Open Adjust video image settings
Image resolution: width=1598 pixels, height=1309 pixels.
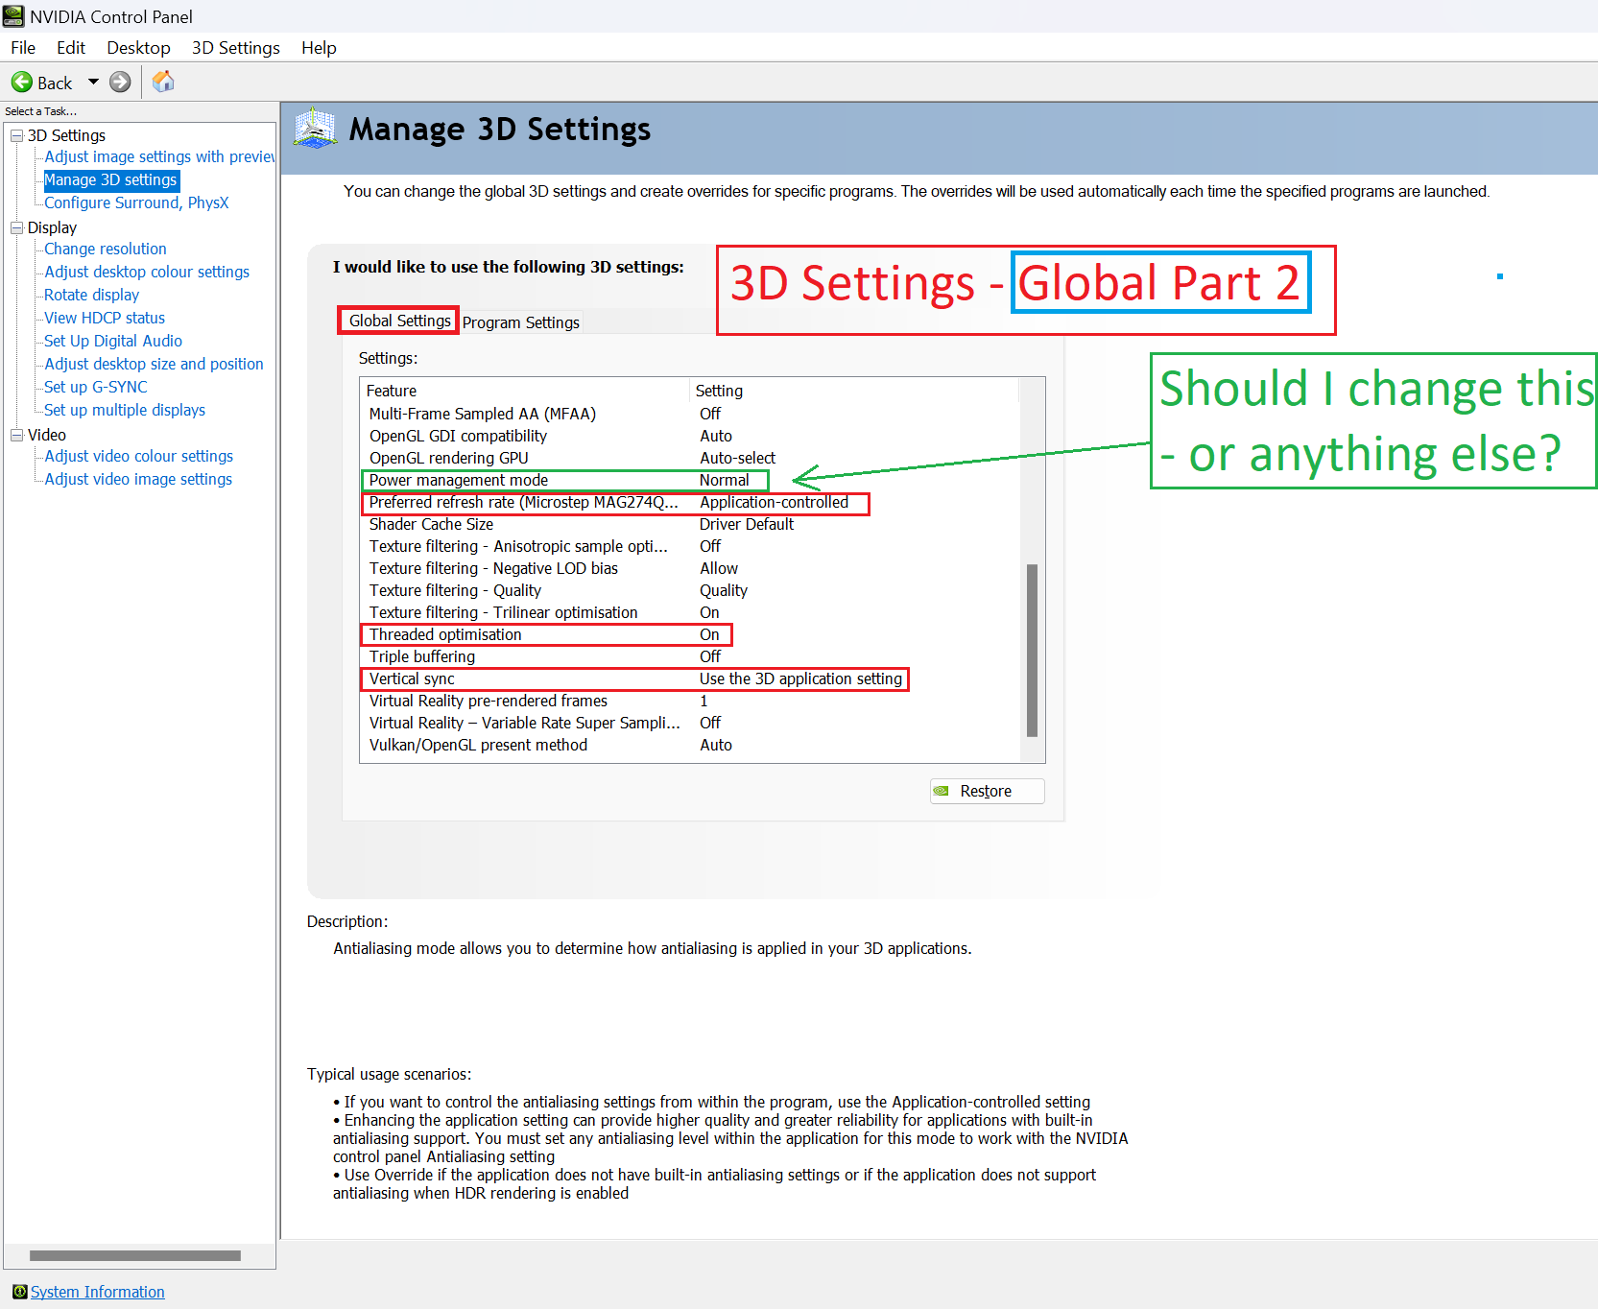138,479
